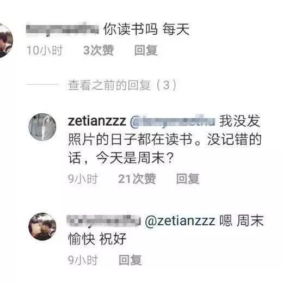
Task: Open the @zetianzzz mention link
Action: [180, 221]
